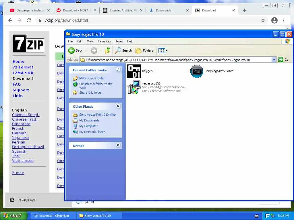Go to My Documents in Other Places

(x=89, y=120)
